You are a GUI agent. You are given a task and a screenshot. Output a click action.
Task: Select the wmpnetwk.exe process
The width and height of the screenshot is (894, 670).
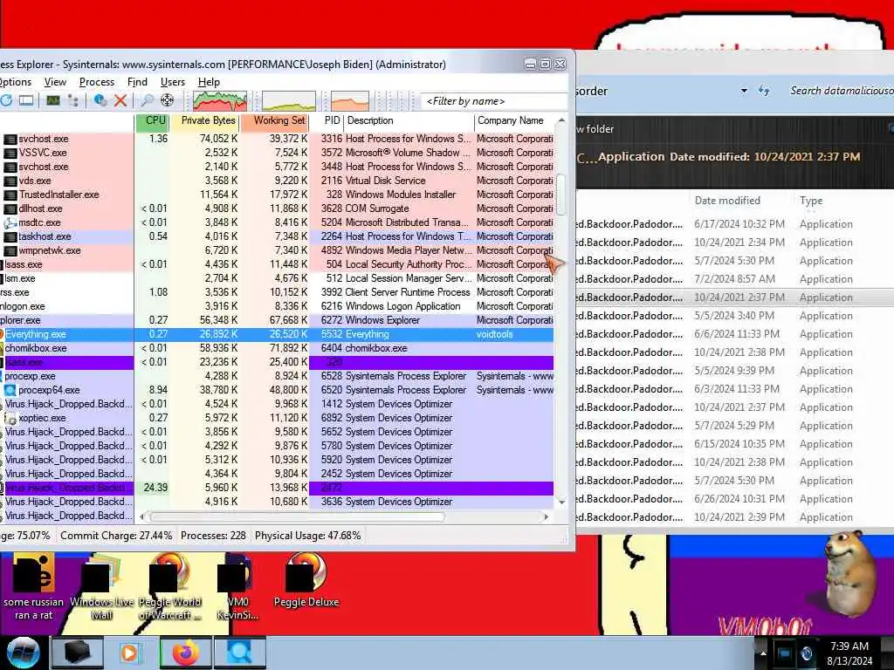tap(277, 250)
